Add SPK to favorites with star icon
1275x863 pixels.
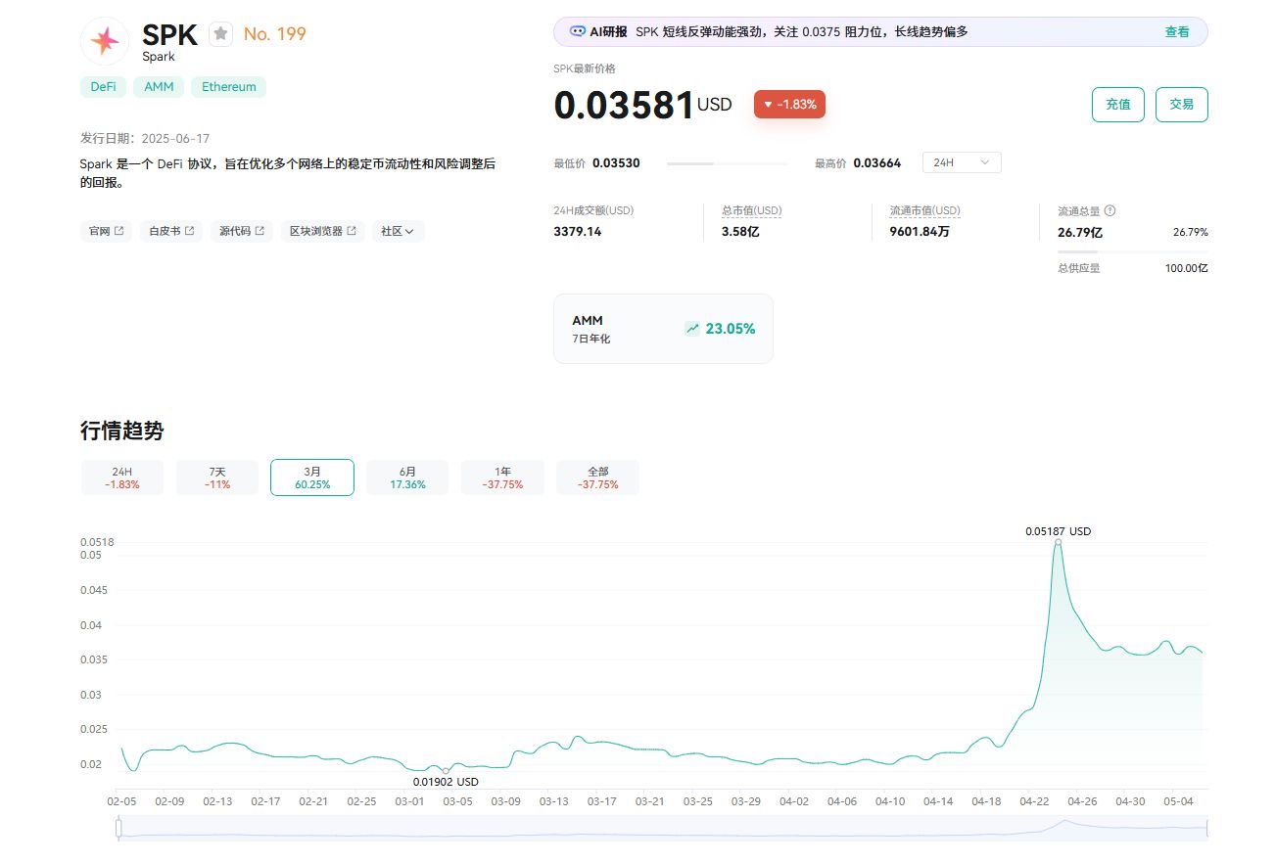pos(221,34)
